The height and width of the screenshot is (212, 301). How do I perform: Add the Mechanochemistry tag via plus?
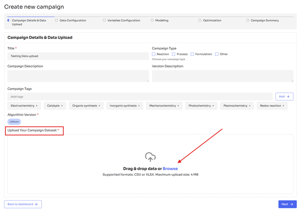(x=178, y=106)
